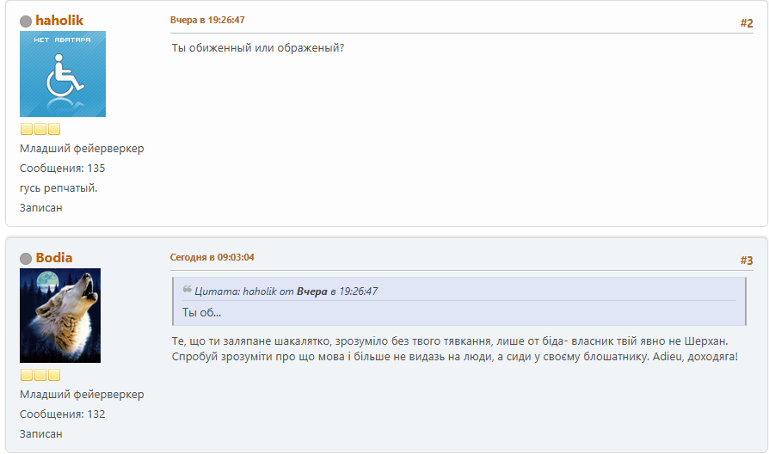Click Bodia's howling wolf avatar
This screenshot has height=454, width=769.
[x=60, y=316]
